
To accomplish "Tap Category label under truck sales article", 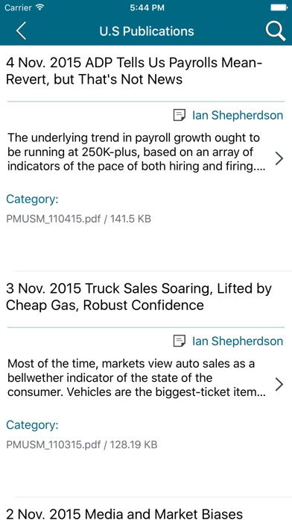I will coord(32,425).
